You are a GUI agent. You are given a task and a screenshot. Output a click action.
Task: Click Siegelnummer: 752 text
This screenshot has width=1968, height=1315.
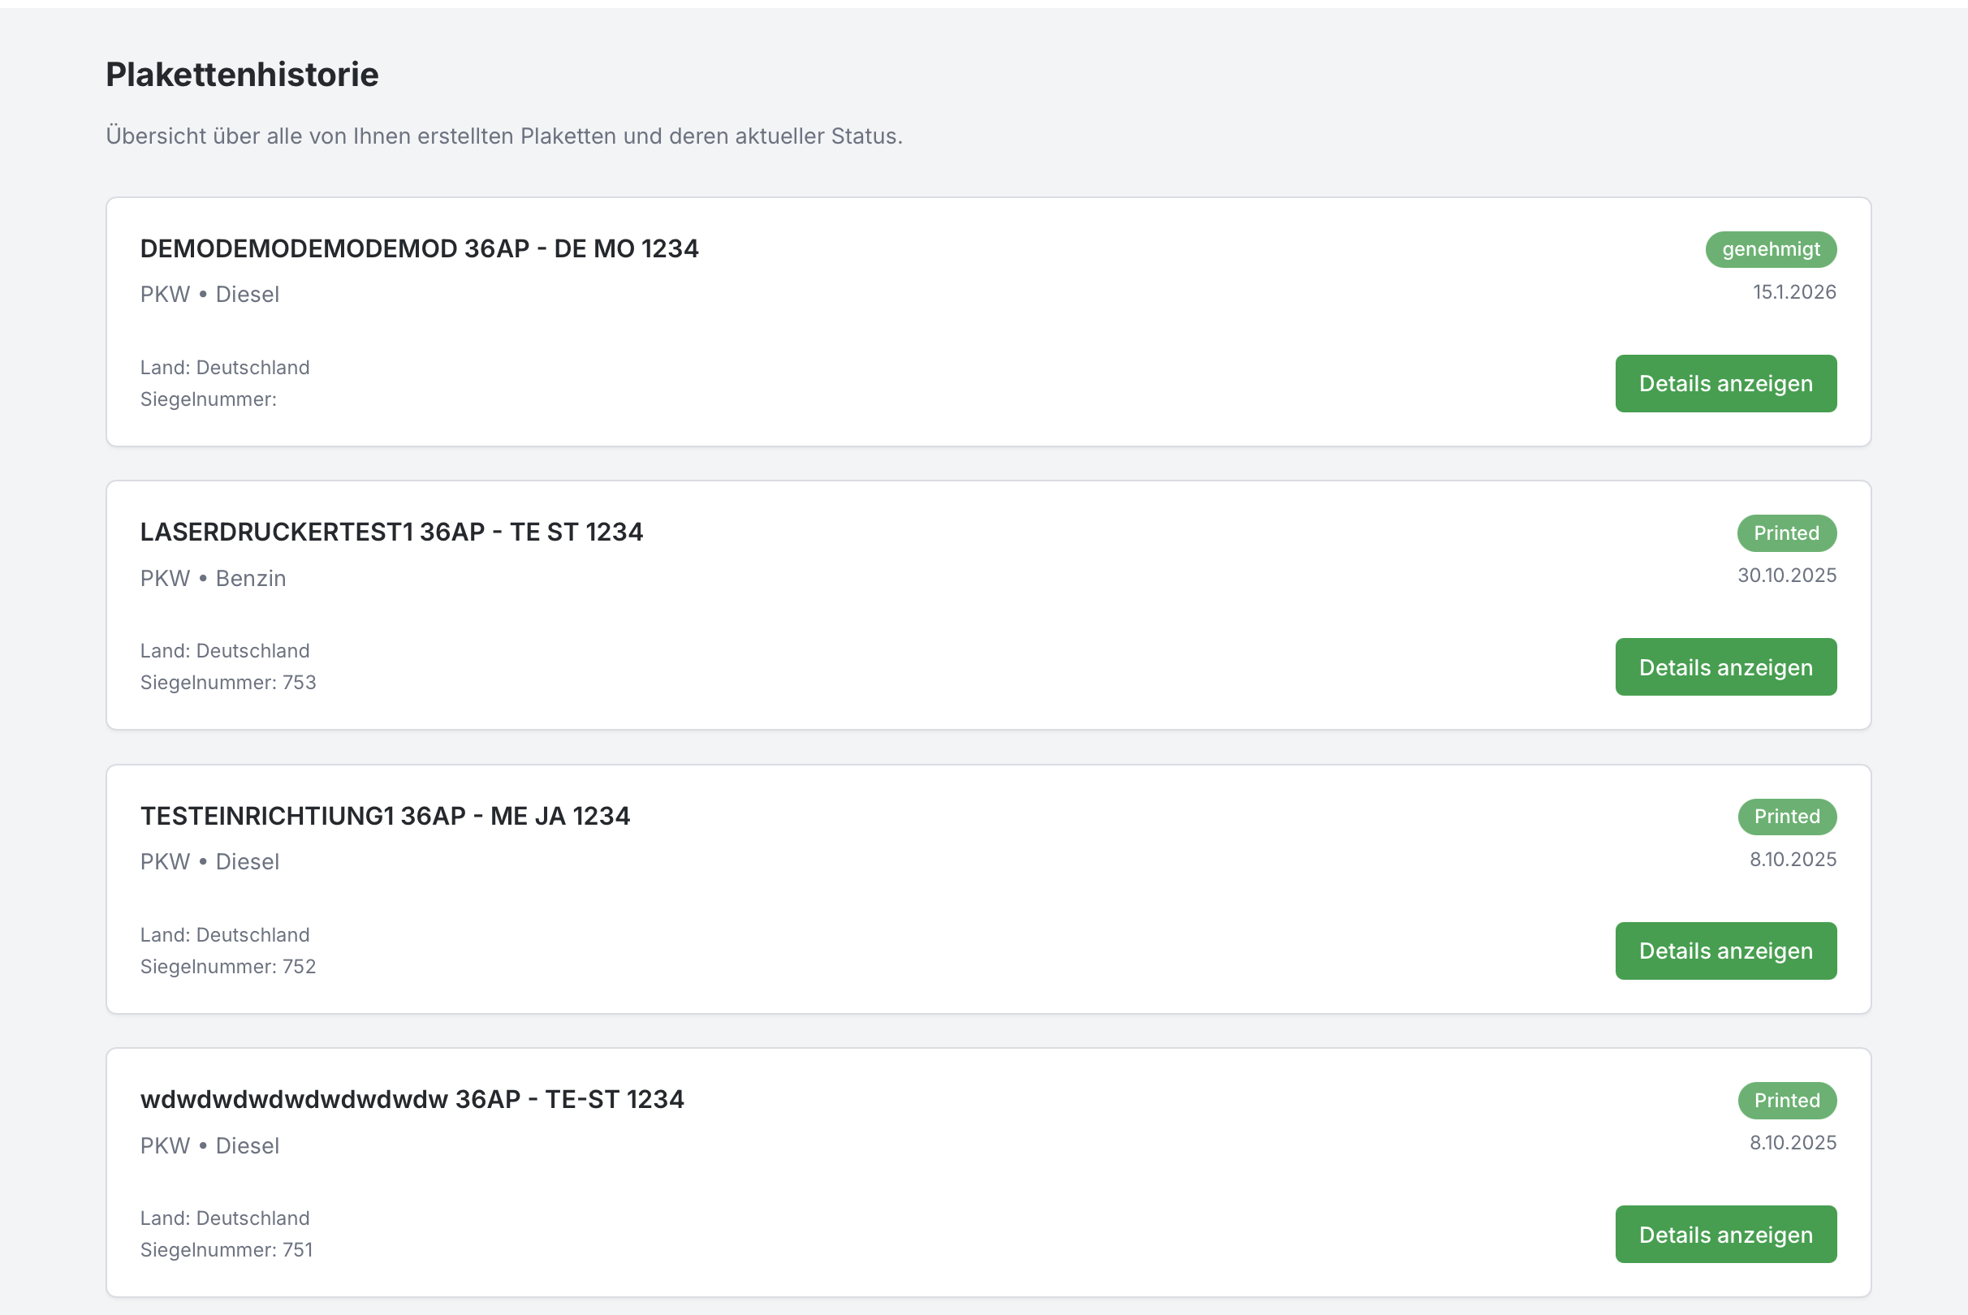click(x=227, y=966)
